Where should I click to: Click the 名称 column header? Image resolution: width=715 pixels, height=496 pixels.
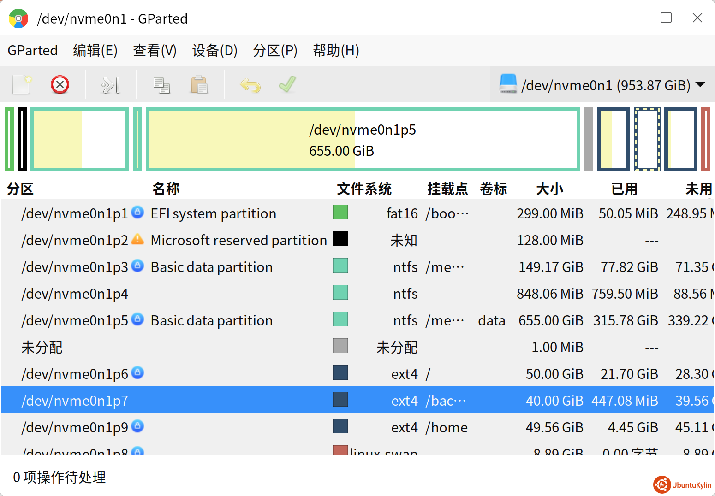coord(166,189)
